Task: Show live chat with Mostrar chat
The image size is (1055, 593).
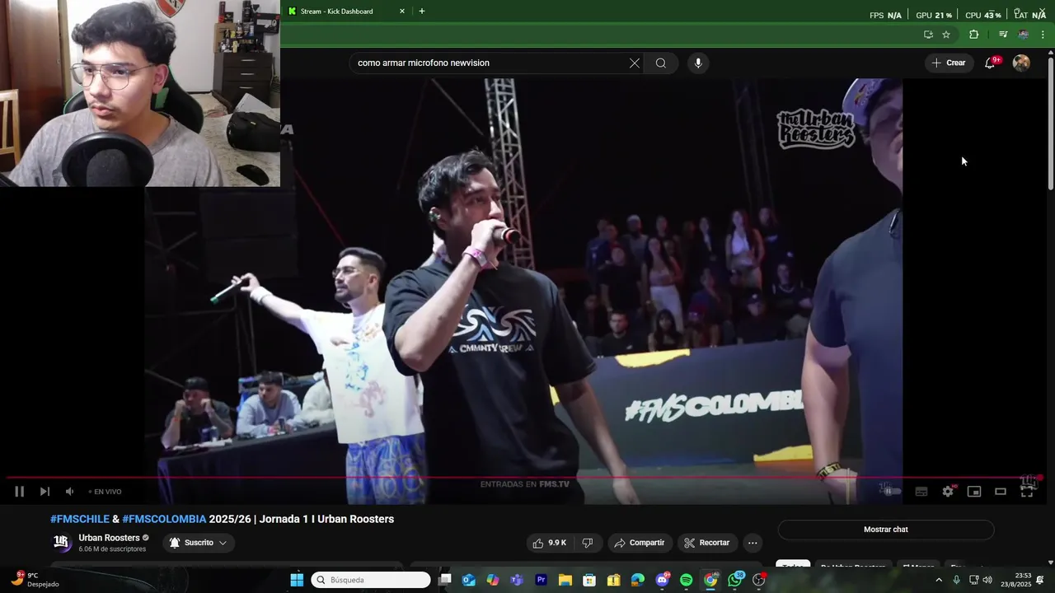Action: (886, 530)
